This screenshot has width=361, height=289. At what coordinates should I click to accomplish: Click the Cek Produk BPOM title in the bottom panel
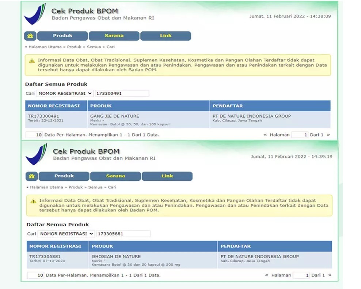pyautogui.click(x=86, y=151)
